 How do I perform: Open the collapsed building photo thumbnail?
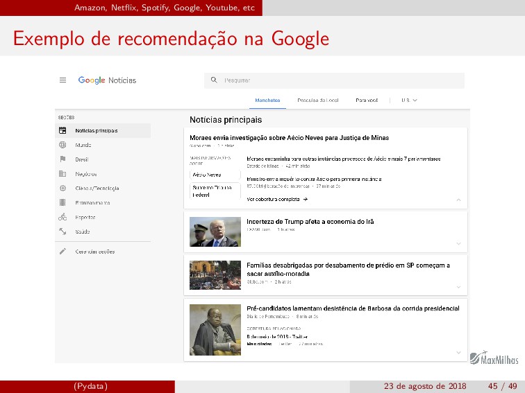(215, 275)
